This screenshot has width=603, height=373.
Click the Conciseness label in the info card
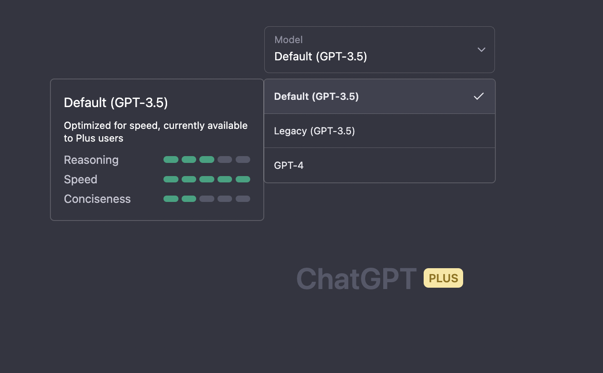coord(97,199)
